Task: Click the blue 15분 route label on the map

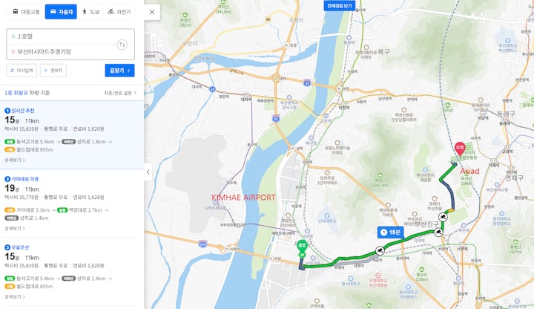Action: click(x=391, y=232)
